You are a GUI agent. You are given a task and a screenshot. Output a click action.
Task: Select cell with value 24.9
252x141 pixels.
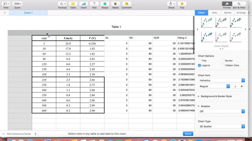coord(68,43)
